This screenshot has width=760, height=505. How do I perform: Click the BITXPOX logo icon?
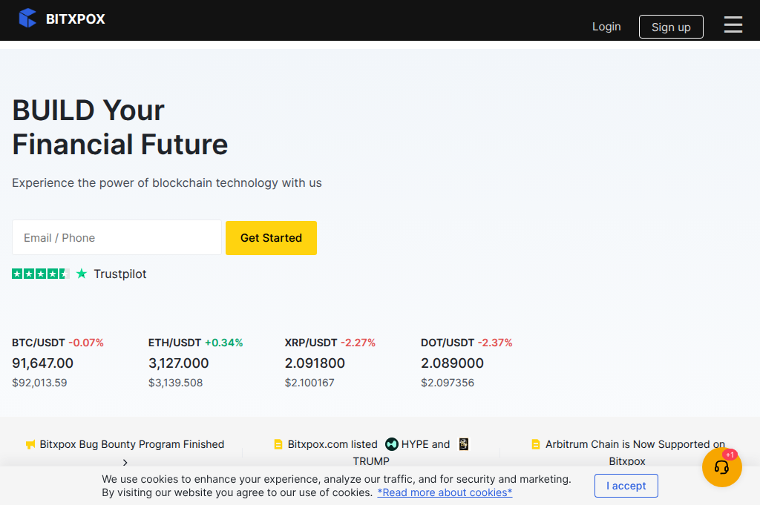[x=27, y=18]
